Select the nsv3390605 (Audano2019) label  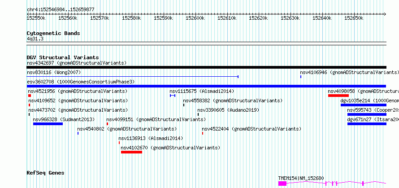pos(228,110)
